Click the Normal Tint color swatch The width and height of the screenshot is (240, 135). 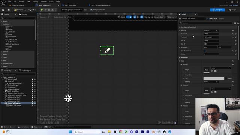[x=214, y=78]
